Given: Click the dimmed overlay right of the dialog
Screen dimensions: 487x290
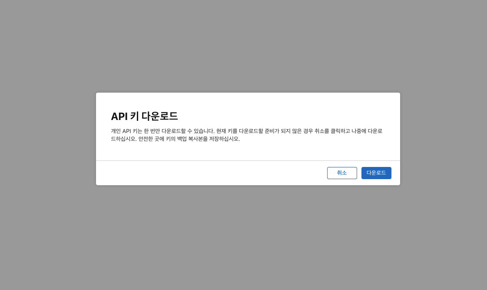Looking at the screenshot, I should click(x=444, y=139).
